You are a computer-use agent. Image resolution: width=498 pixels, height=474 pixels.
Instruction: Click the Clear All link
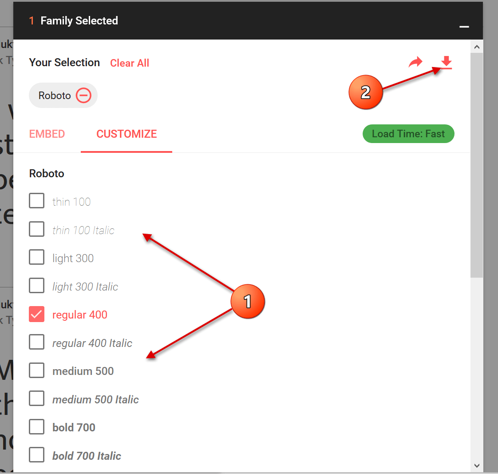(x=130, y=63)
